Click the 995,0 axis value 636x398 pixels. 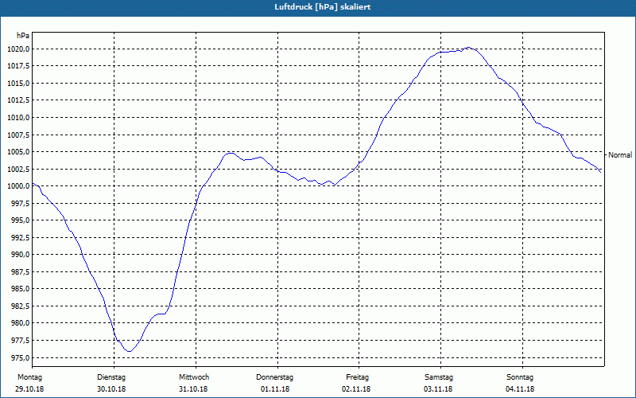[x=20, y=220]
